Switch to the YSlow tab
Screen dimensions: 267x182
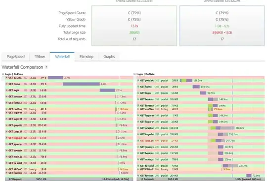40,57
